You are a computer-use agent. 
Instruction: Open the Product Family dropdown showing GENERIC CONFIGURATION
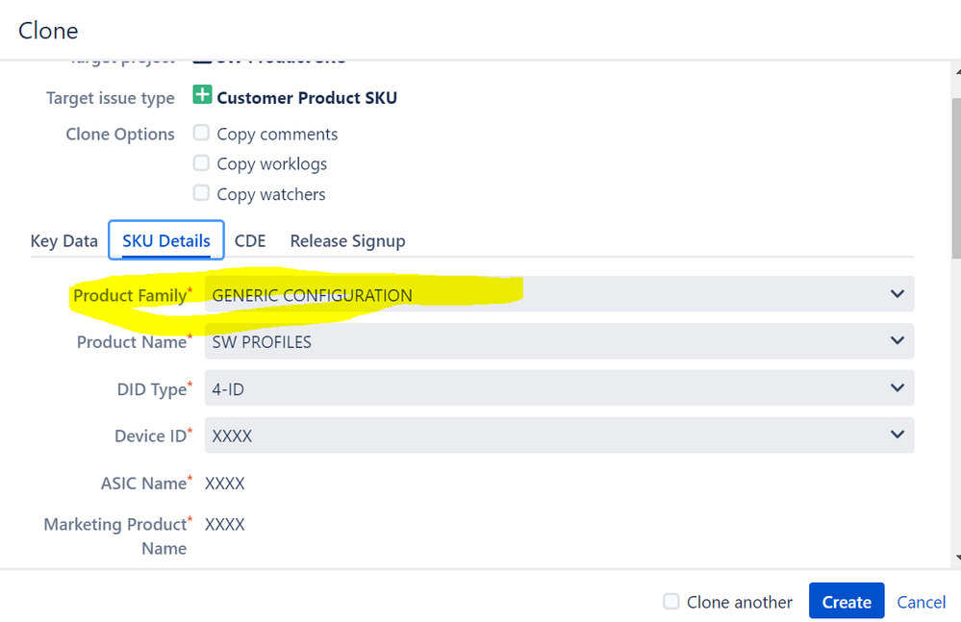559,294
